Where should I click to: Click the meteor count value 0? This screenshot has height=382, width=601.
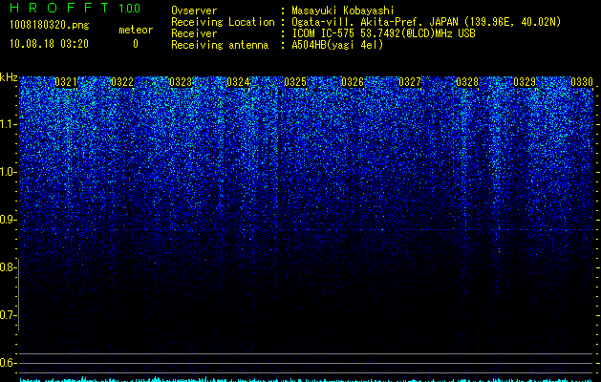pos(136,44)
